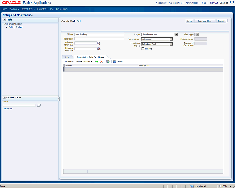Expand the Navigator menu
The width and height of the screenshot is (235, 188).
point(14,9)
